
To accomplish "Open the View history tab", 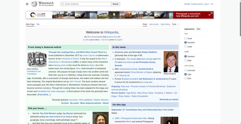I will tap(165, 24).
